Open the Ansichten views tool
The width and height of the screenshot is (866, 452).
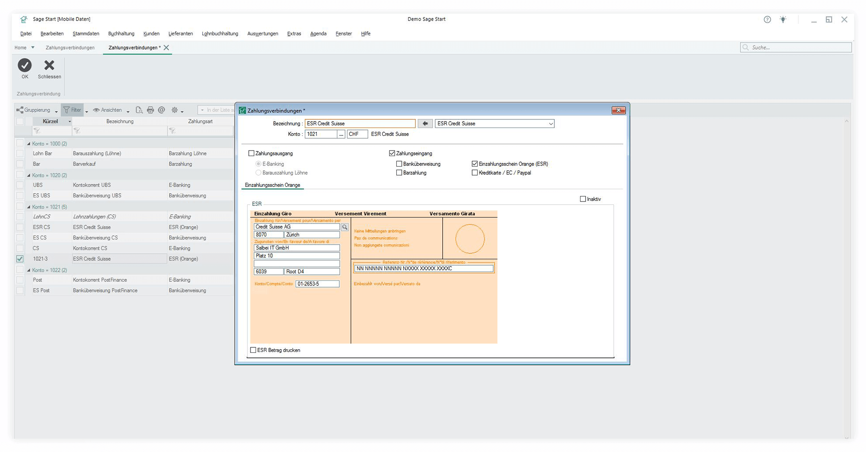108,110
